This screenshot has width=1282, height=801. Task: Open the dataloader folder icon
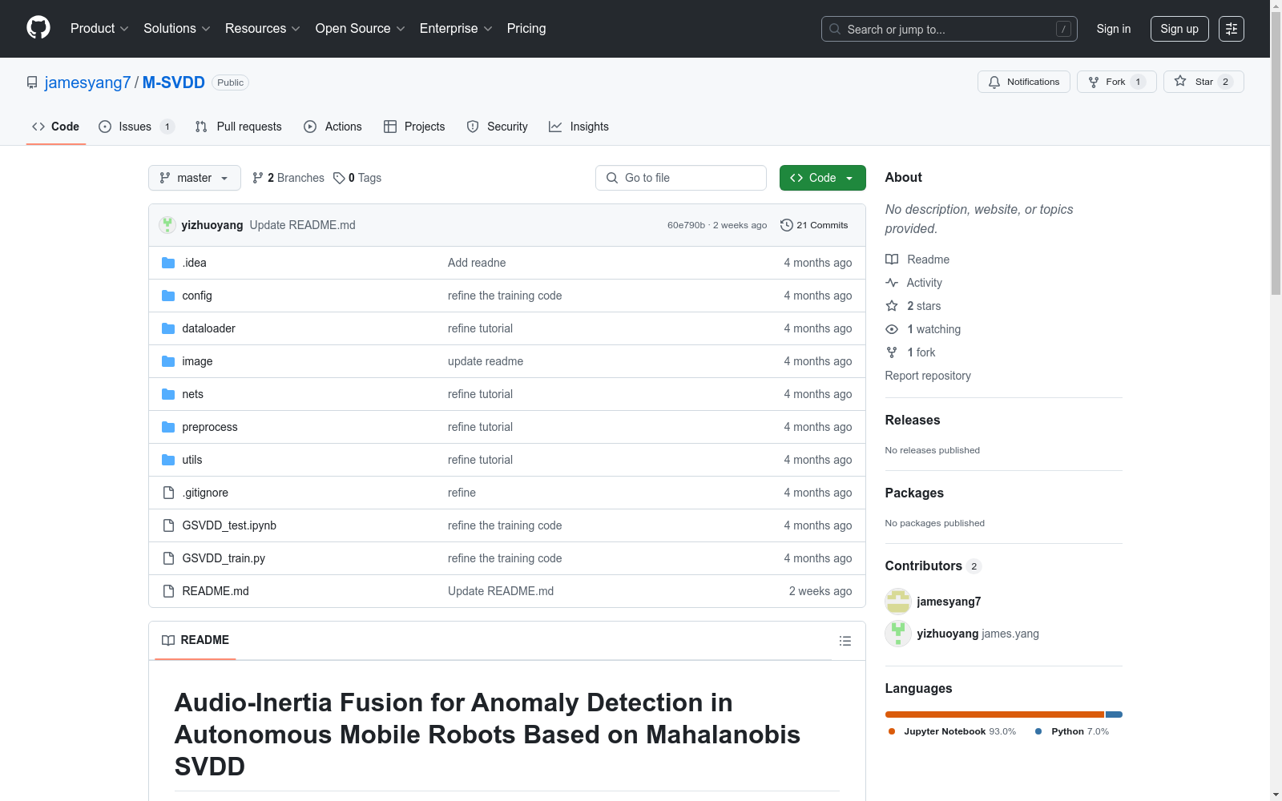[x=168, y=328]
